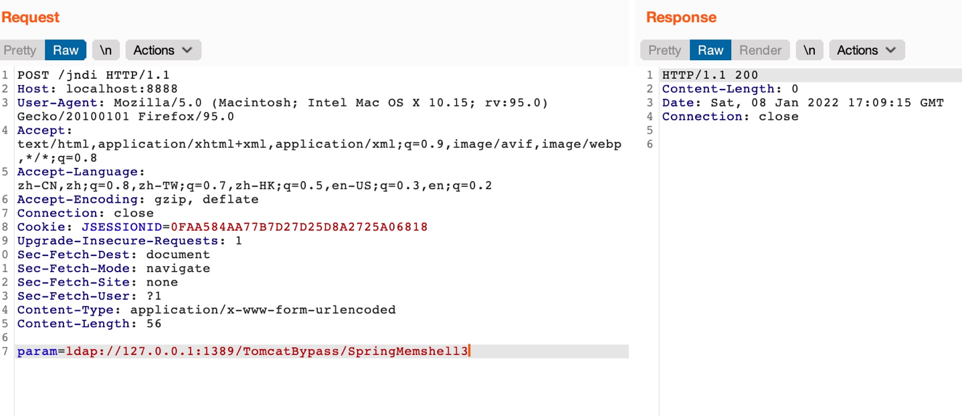This screenshot has height=416, width=962.
Task: Click the zh-CN language values line
Action: click(x=255, y=186)
